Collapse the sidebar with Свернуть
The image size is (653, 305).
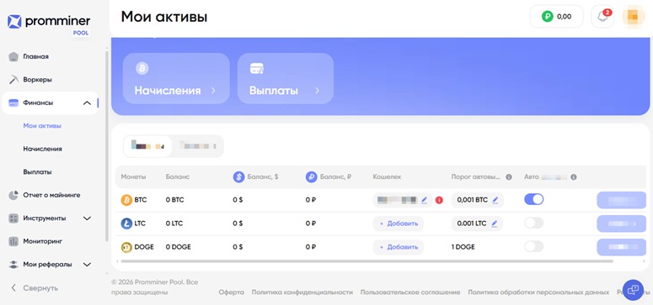click(x=35, y=288)
